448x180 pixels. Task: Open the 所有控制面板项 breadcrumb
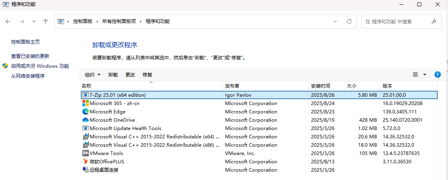[x=119, y=21]
